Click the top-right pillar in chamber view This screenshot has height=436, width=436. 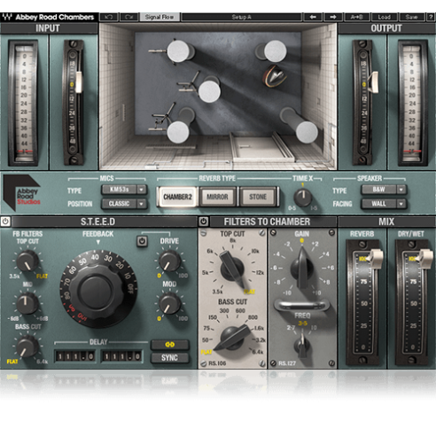(x=275, y=51)
